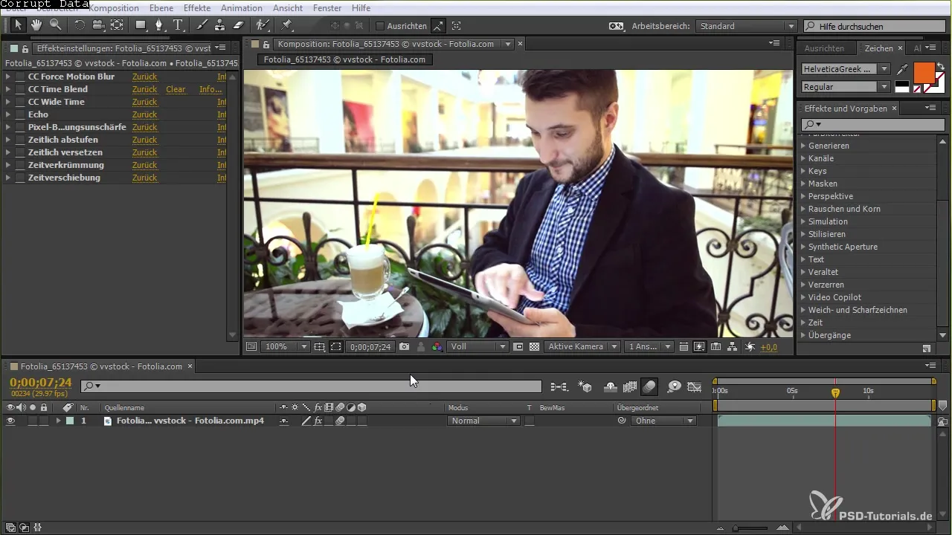The height and width of the screenshot is (535, 952).
Task: Toggle the CC Force Motion Blur effect
Action: (20, 77)
